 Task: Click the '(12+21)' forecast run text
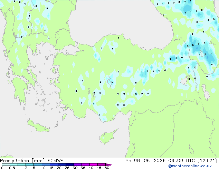tap(207, 161)
